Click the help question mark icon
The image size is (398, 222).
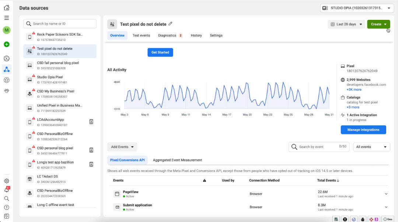[x=7, y=207]
